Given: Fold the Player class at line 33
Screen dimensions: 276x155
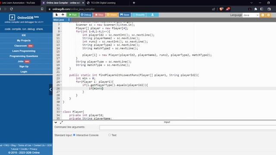Looking at the screenshot, I should point(61,112).
